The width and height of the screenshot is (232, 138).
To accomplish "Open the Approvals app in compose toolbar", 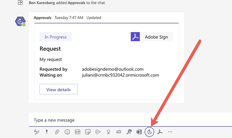I will pyautogui.click(x=149, y=132).
